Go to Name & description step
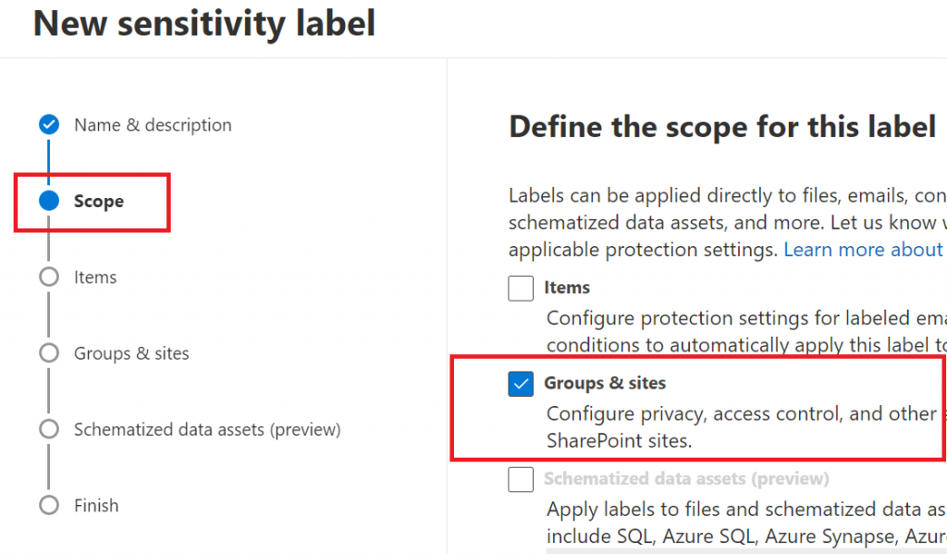 [x=153, y=125]
